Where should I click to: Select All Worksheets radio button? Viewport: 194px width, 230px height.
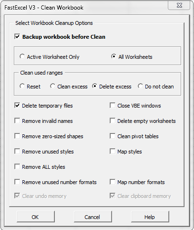[113, 56]
